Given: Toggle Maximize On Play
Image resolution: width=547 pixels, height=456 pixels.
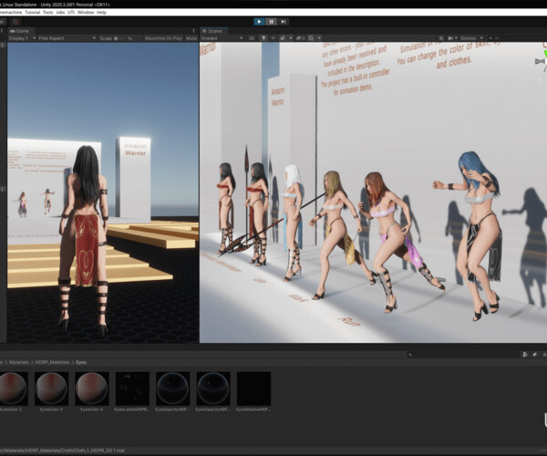Looking at the screenshot, I should coord(163,38).
